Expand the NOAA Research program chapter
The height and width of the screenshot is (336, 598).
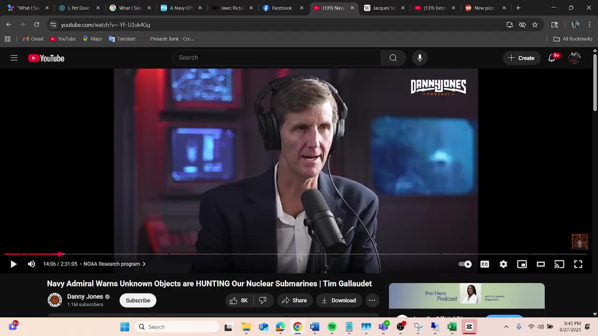point(114,264)
